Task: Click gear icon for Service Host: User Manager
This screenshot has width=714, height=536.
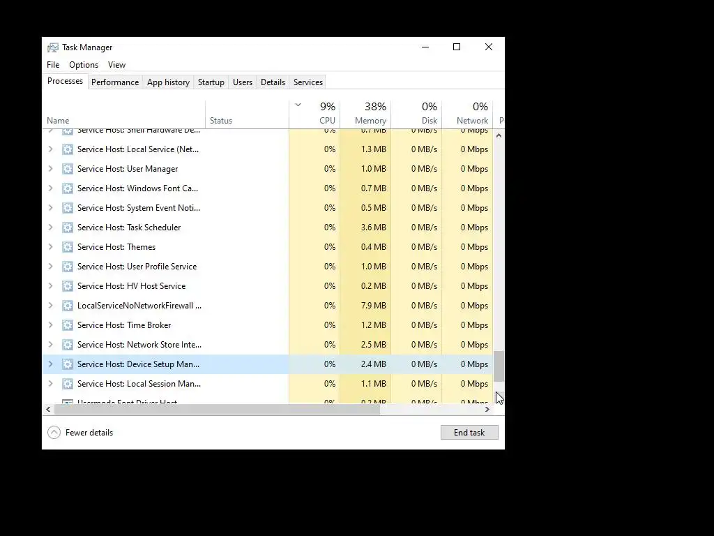Action: (68, 169)
